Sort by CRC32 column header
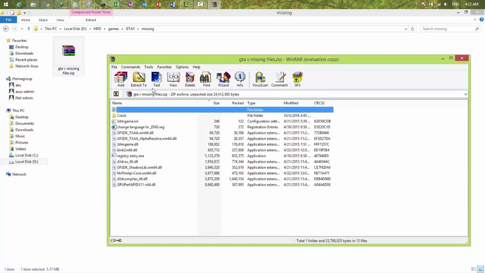485x273 pixels. click(x=319, y=103)
